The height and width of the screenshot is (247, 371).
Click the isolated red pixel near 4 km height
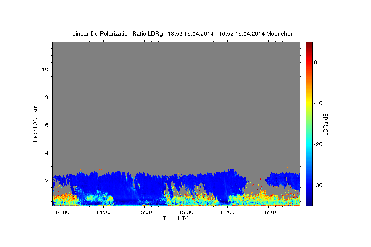point(167,154)
